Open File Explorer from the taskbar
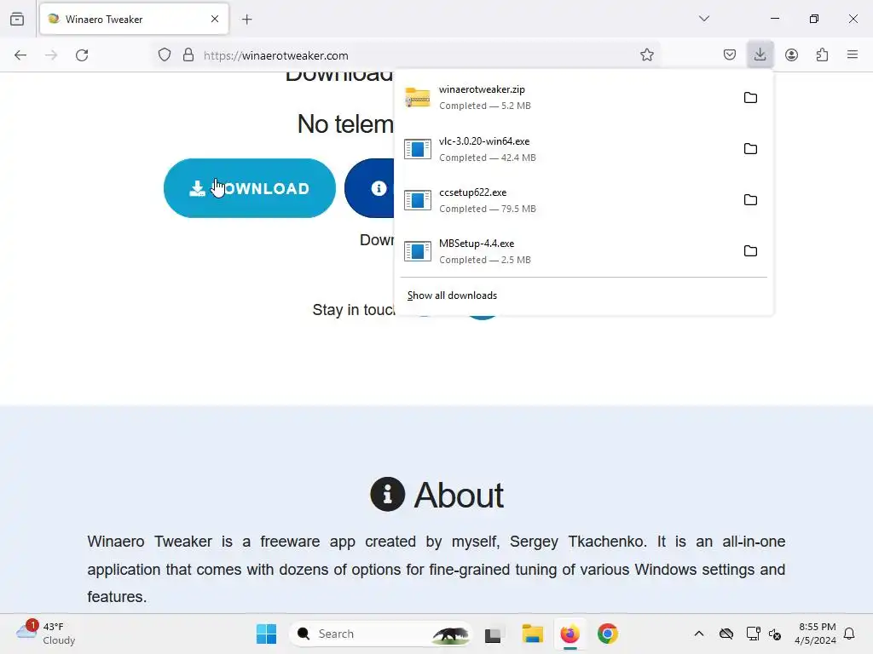This screenshot has height=654, width=873. coord(532,634)
